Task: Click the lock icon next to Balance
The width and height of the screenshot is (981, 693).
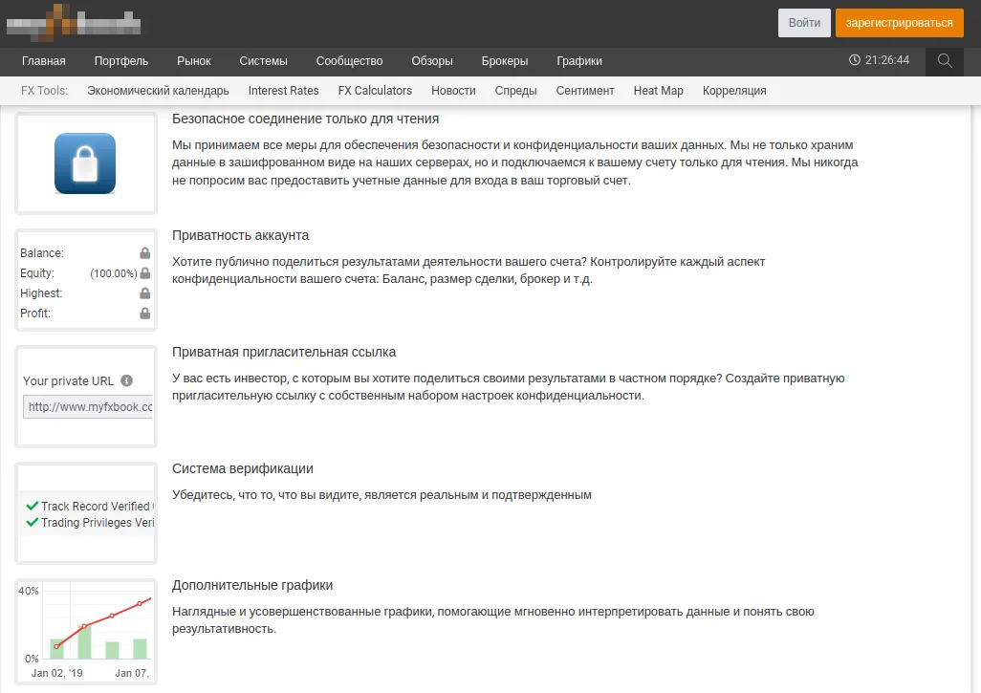Action: tap(145, 252)
